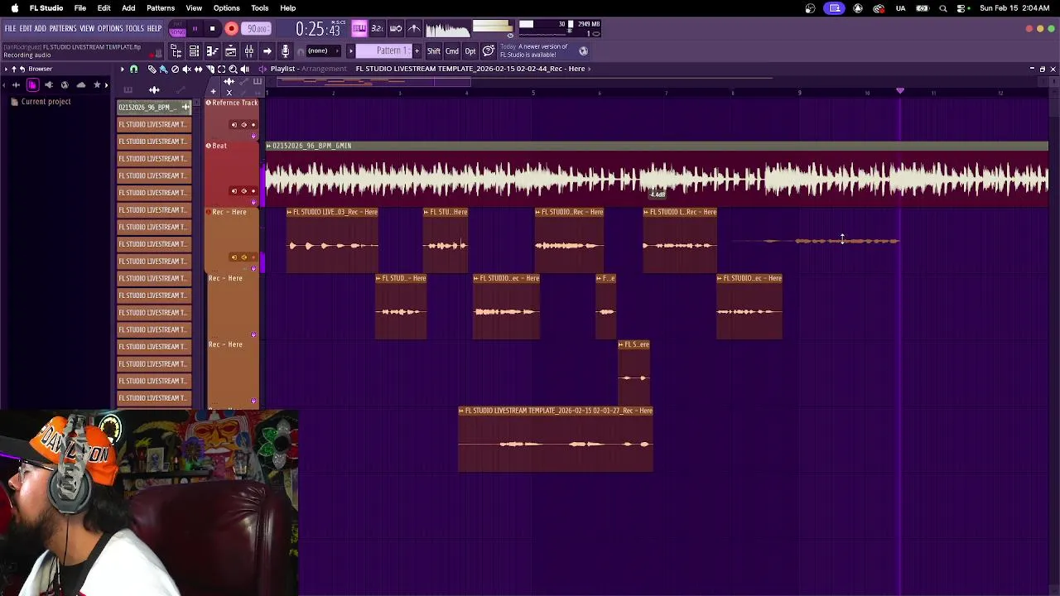The image size is (1060, 596).
Task: Open the long 02-01-27_Rec clip menu
Action: click(x=462, y=411)
